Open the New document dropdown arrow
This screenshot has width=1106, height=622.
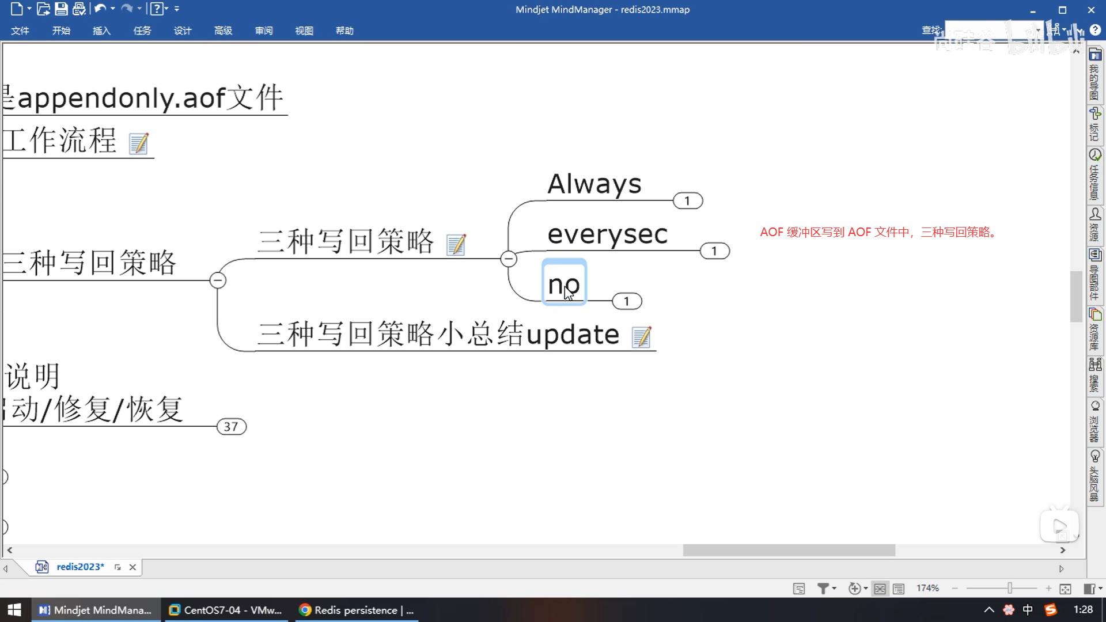(x=29, y=9)
